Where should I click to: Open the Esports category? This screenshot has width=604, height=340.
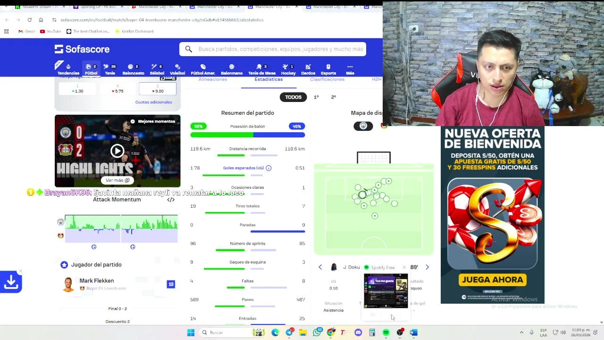[328, 69]
